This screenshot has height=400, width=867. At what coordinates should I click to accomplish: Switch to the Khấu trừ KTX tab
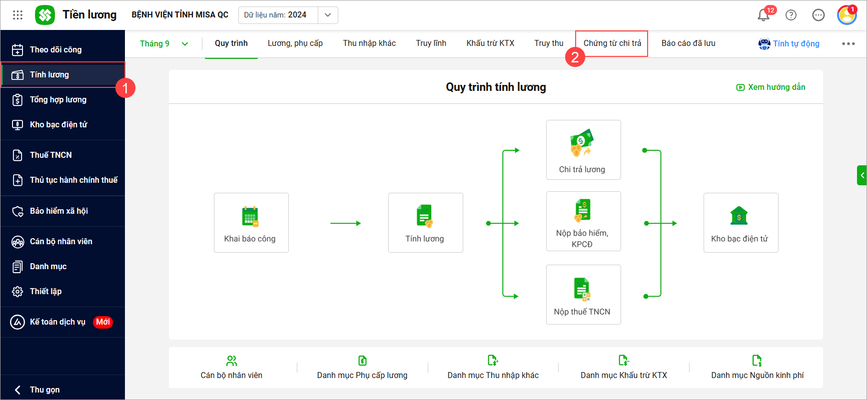click(x=491, y=43)
